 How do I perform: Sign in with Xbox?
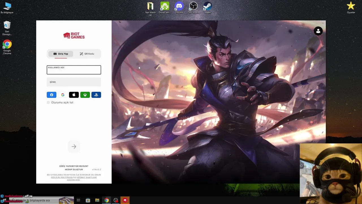(85, 95)
